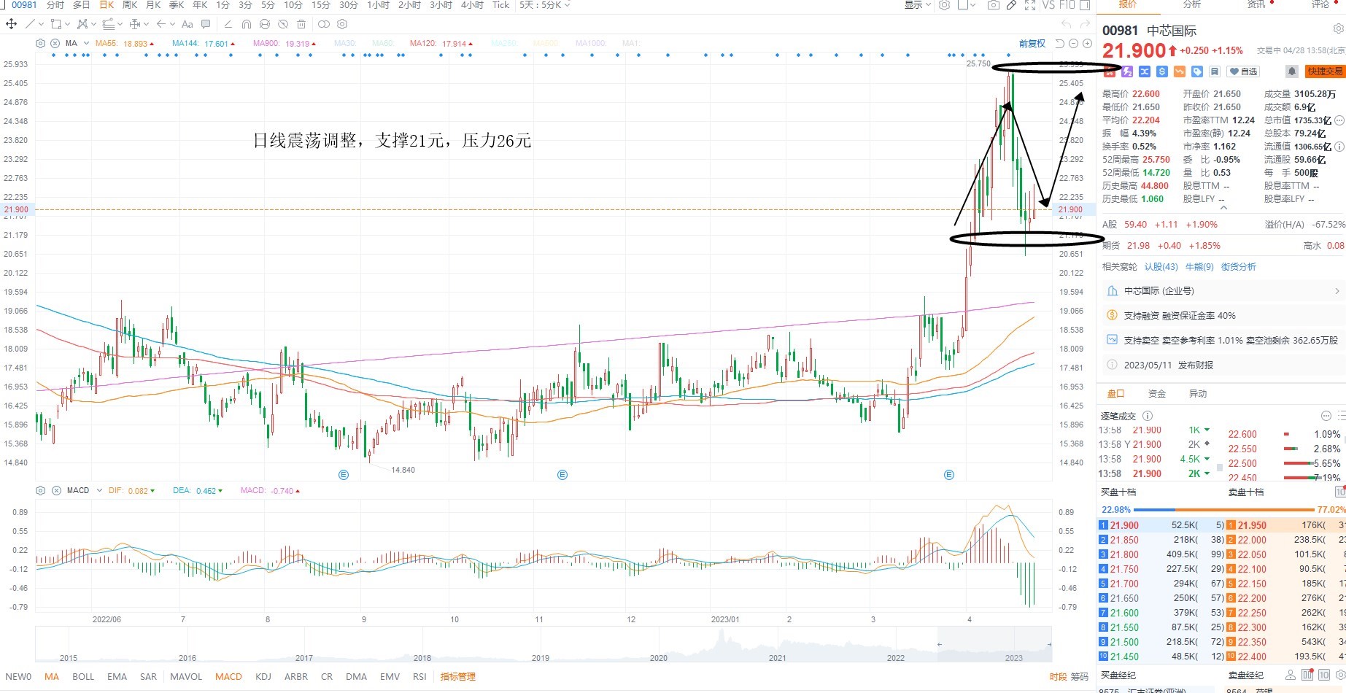Open F10 company information
Viewport: 1346px width, 693px height.
1067,5
